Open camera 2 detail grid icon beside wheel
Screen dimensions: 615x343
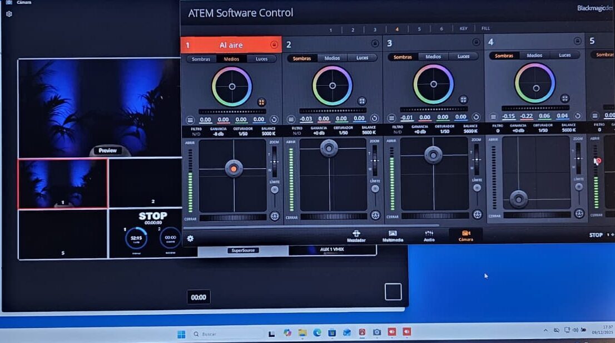[361, 101]
